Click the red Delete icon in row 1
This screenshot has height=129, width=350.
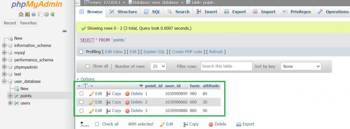click(127, 94)
